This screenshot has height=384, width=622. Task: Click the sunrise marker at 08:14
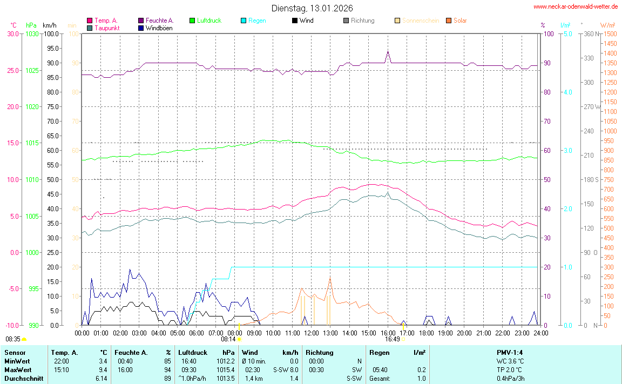239,339
